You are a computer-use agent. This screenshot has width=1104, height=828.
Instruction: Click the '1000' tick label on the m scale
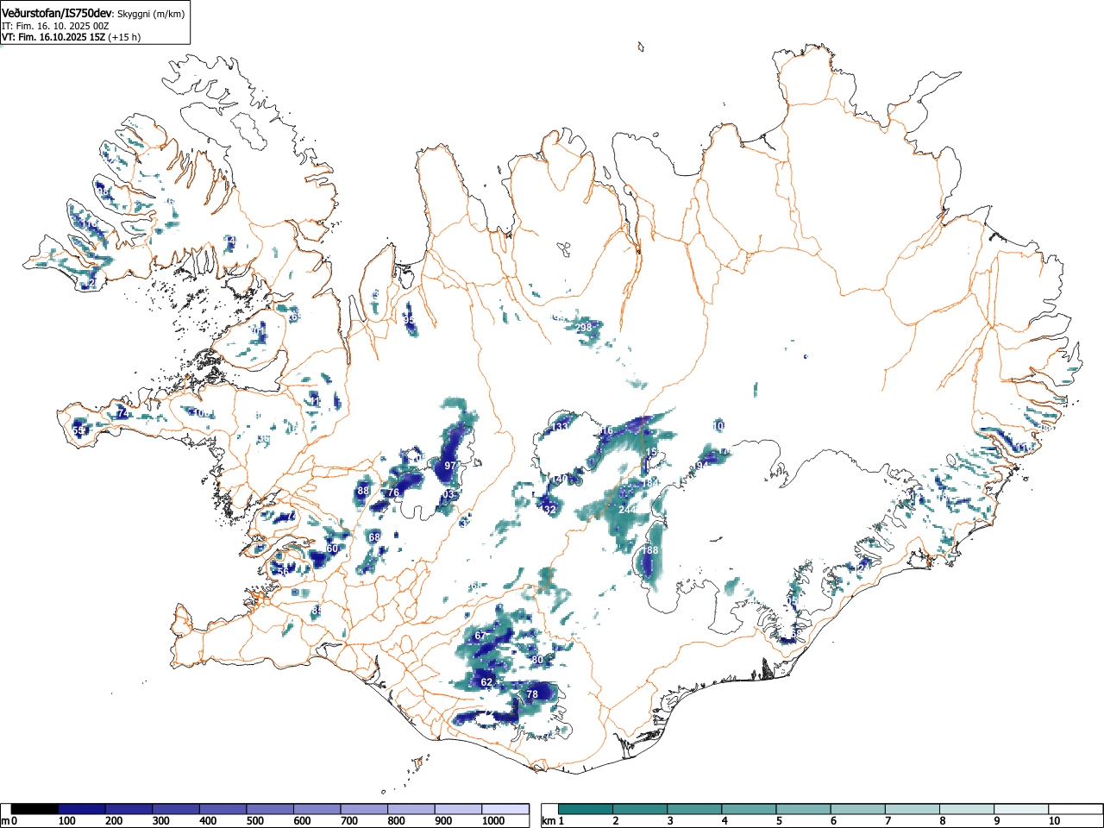[493, 821]
